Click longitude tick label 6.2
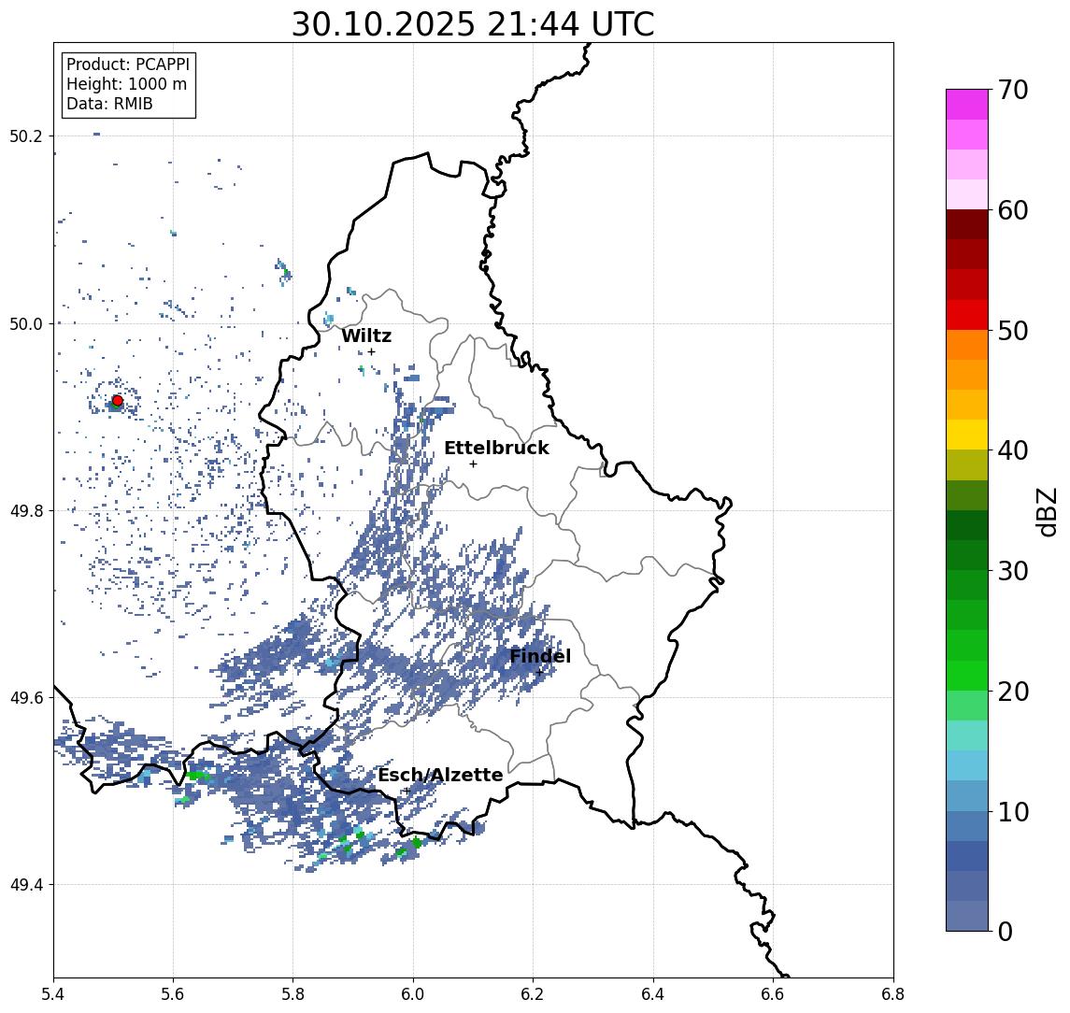Viewport: 1070px width, 1013px height. tap(533, 994)
